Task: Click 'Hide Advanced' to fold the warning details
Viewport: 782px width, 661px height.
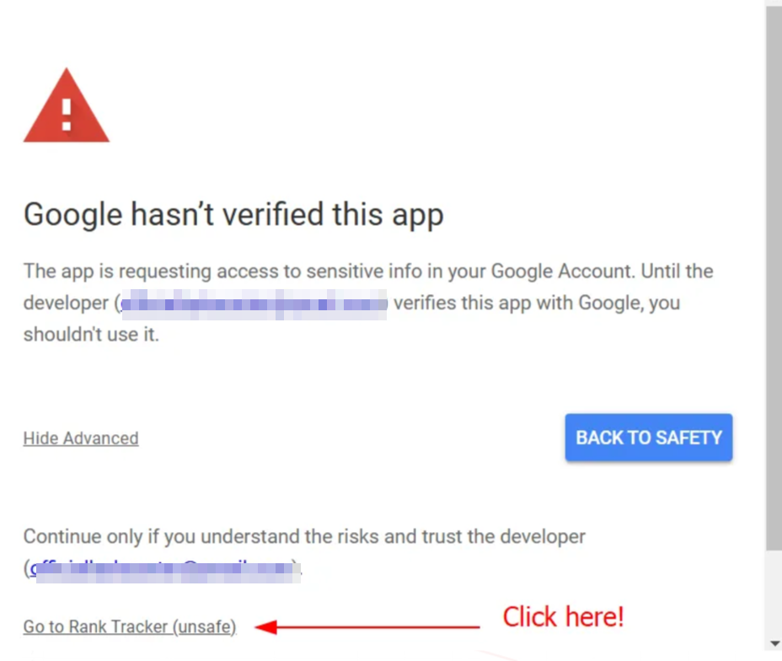Action: tap(80, 438)
